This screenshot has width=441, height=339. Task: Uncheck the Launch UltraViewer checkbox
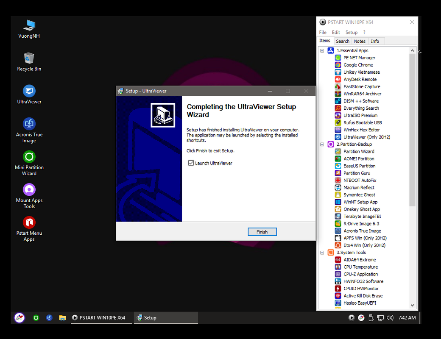(x=191, y=163)
